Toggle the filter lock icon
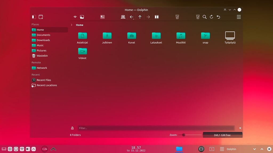273x153 pixels. click(72, 128)
